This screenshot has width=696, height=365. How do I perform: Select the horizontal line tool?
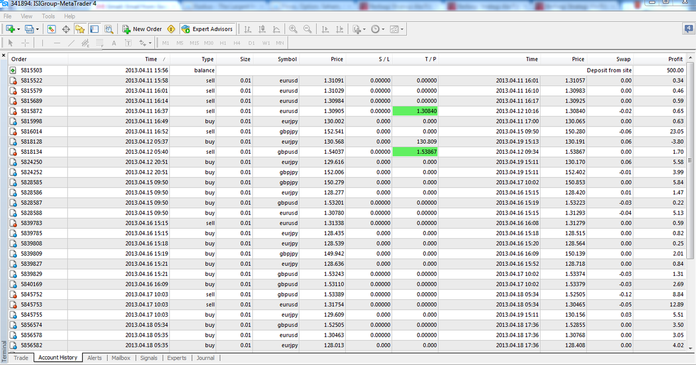coord(57,43)
